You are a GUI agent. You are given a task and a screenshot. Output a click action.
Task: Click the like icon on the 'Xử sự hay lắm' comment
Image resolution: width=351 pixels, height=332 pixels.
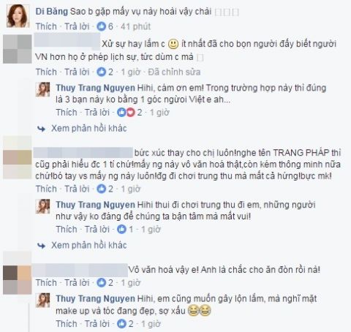(101, 72)
